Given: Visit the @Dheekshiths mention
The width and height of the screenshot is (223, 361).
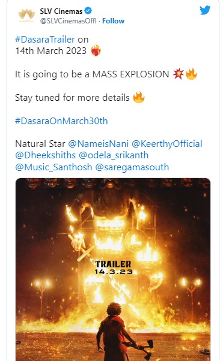Looking at the screenshot, I should coord(46,155).
